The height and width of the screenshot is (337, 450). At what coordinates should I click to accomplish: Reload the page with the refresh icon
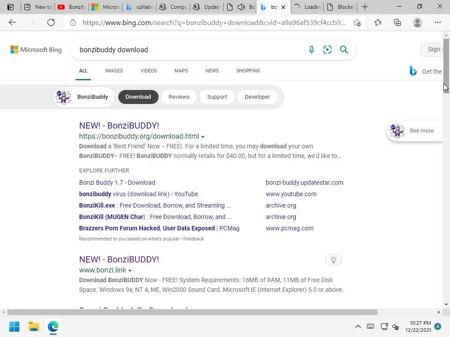(x=51, y=22)
